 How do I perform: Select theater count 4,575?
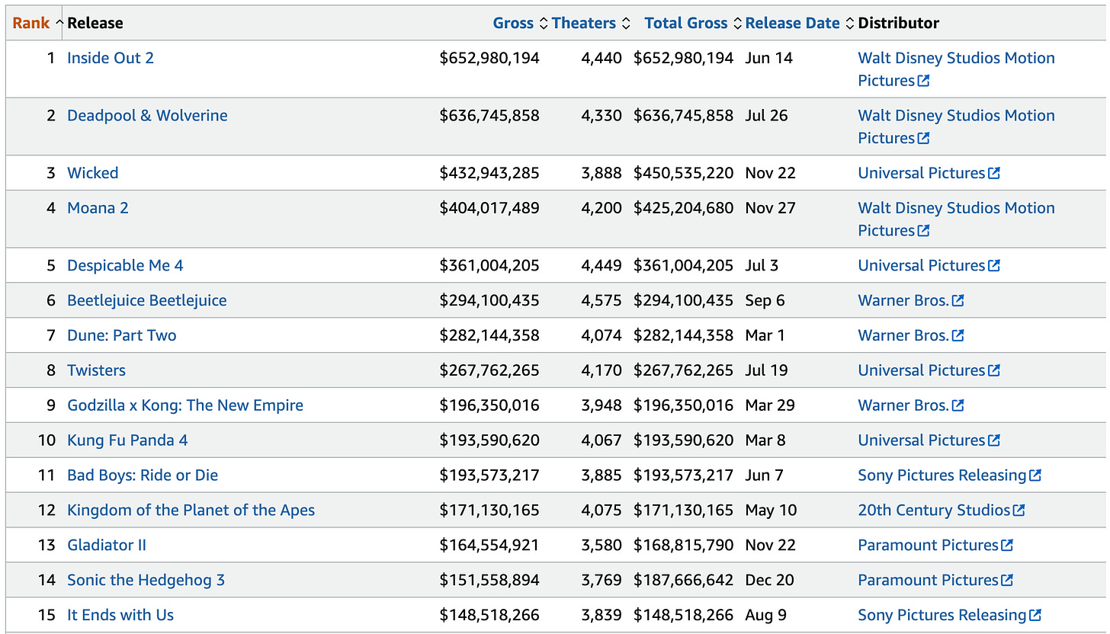602,301
